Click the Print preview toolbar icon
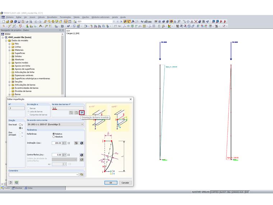 coord(31,22)
